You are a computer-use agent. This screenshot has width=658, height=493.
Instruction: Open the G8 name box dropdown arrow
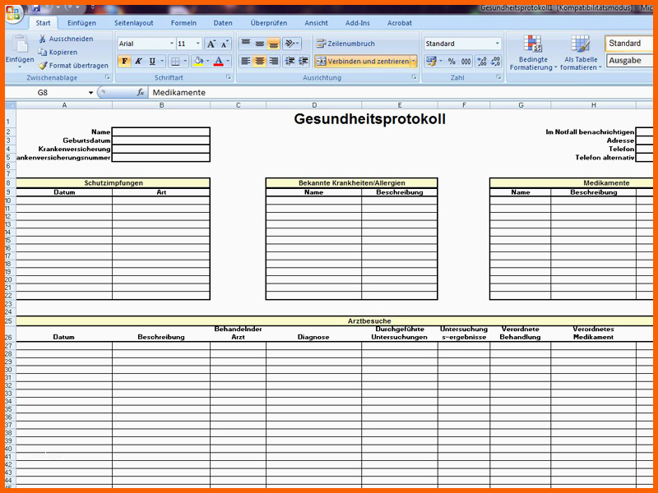coord(90,93)
